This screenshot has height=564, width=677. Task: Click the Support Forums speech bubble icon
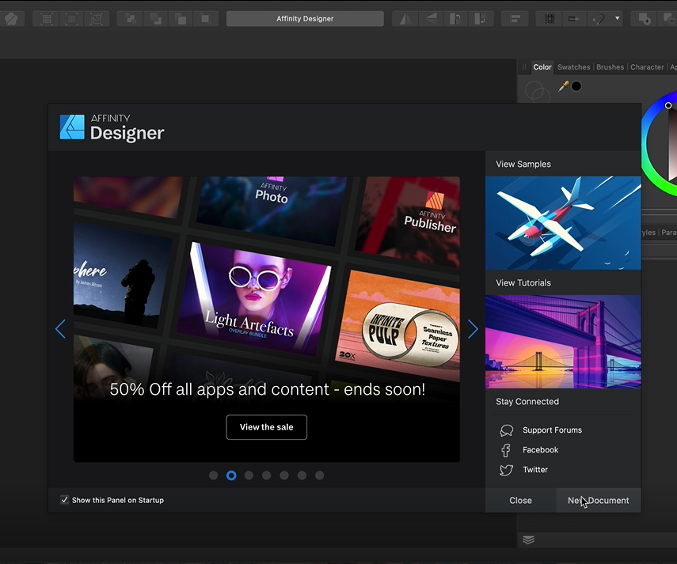(x=507, y=430)
